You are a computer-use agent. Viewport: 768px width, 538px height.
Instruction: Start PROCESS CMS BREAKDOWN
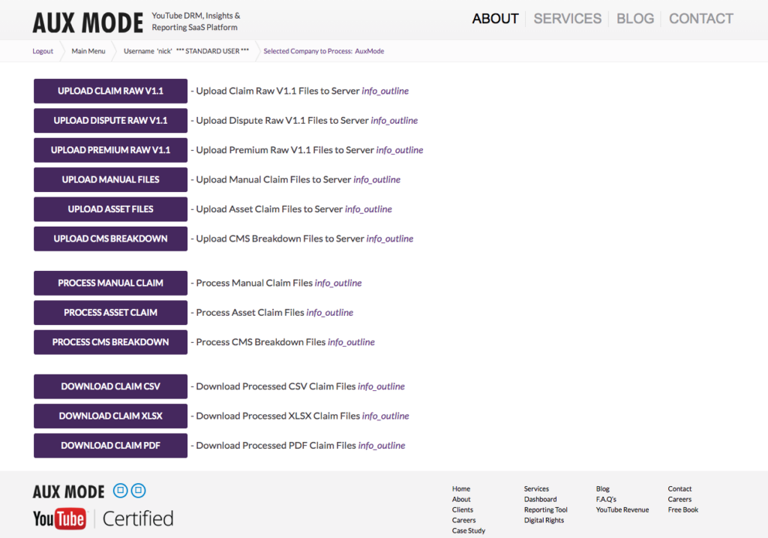click(111, 342)
